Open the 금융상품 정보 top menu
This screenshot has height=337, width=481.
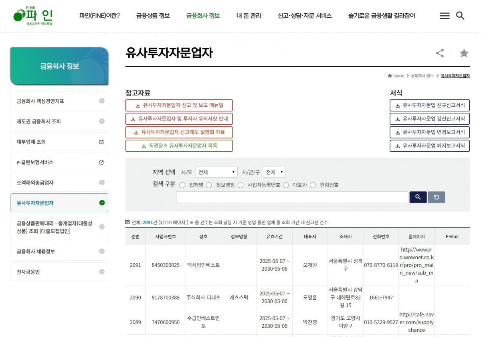click(x=153, y=16)
